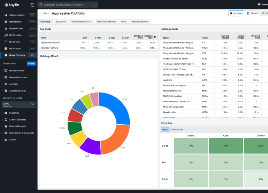The width and height of the screenshot is (268, 193).
Task: Select the Fixed Income style box toggle
Action: (177, 129)
